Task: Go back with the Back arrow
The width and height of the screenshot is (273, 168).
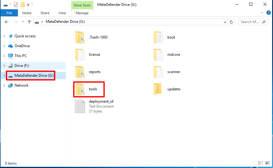Action: click(6, 22)
